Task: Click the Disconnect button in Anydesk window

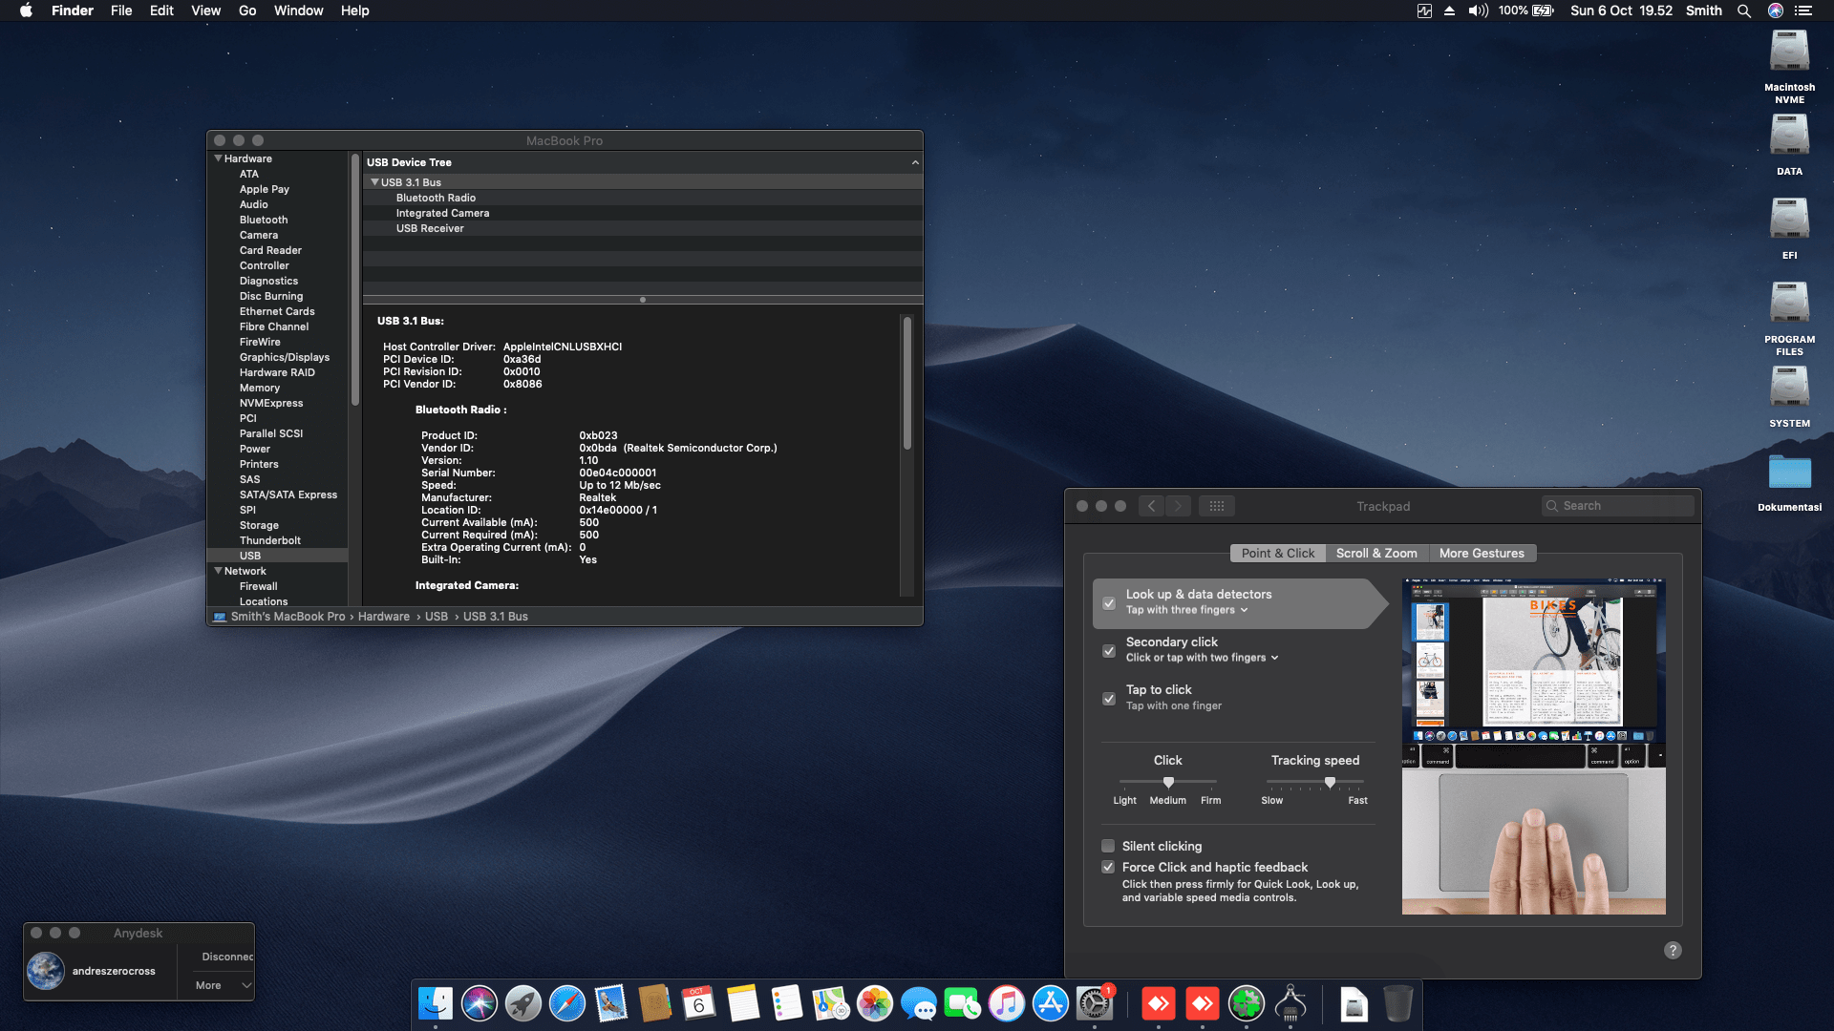Action: click(x=226, y=957)
